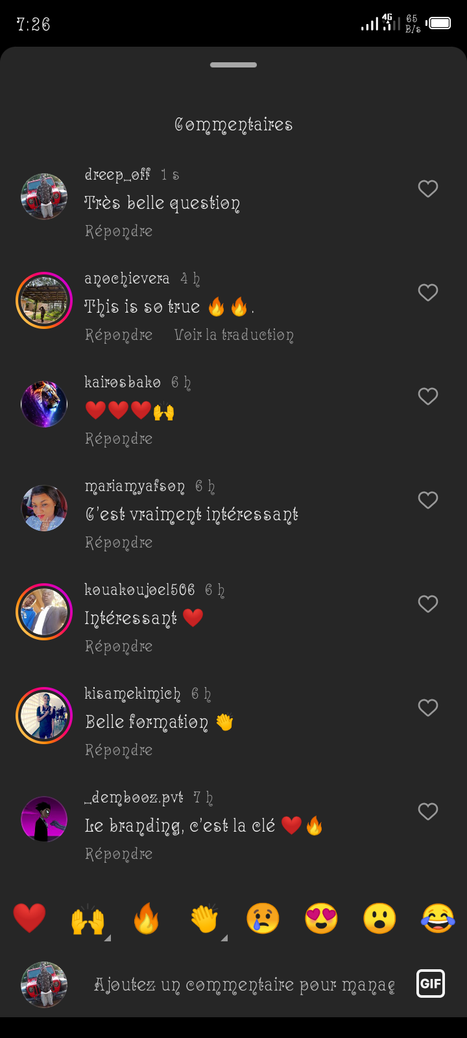Viewport: 467px width, 1038px height.
Task: Insert the raised hands quick emoji
Action: pyautogui.click(x=88, y=919)
